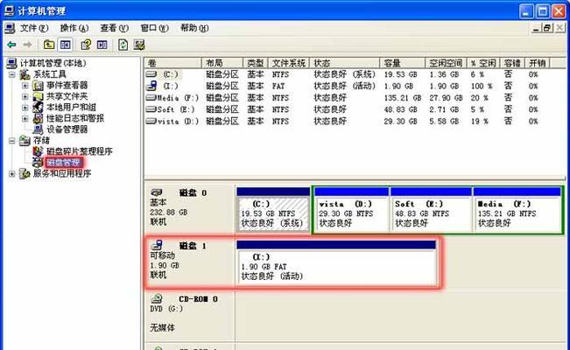570x350 pixels.
Task: Sort by the 状态 column header
Action: [x=345, y=63]
